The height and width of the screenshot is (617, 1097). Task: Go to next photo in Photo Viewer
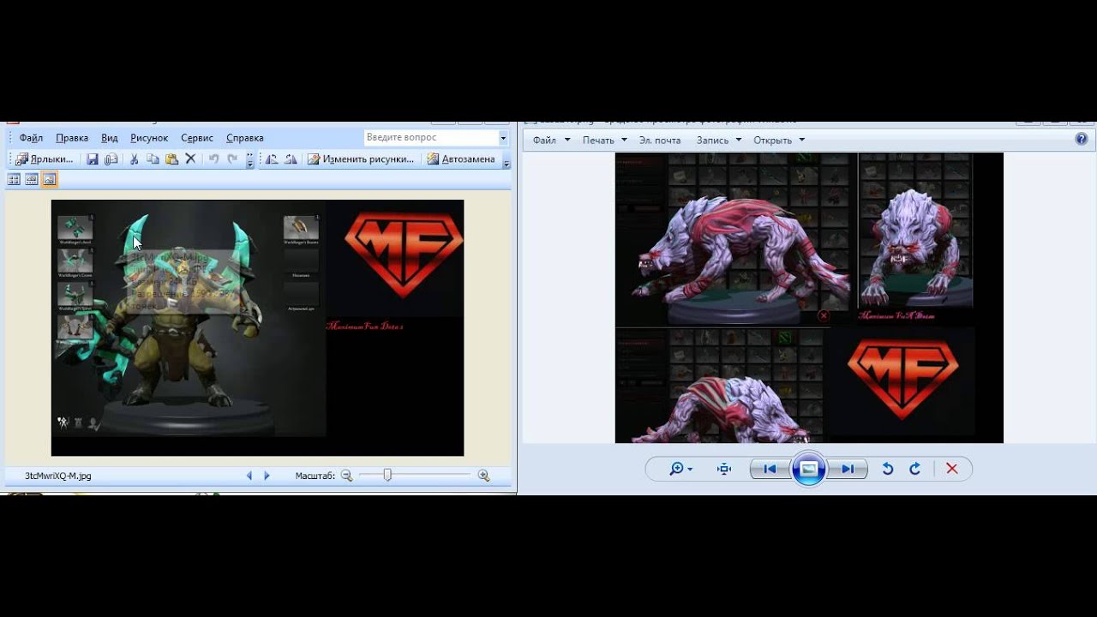848,469
